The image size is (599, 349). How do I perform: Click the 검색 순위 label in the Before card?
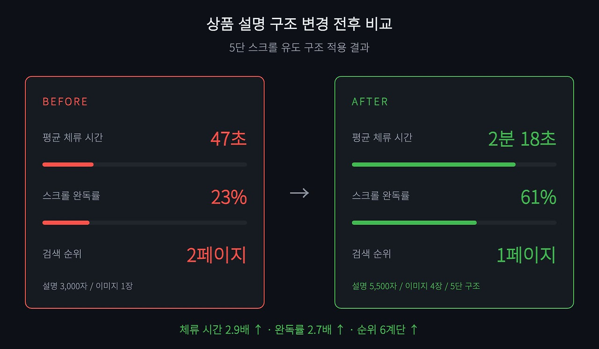[62, 254]
